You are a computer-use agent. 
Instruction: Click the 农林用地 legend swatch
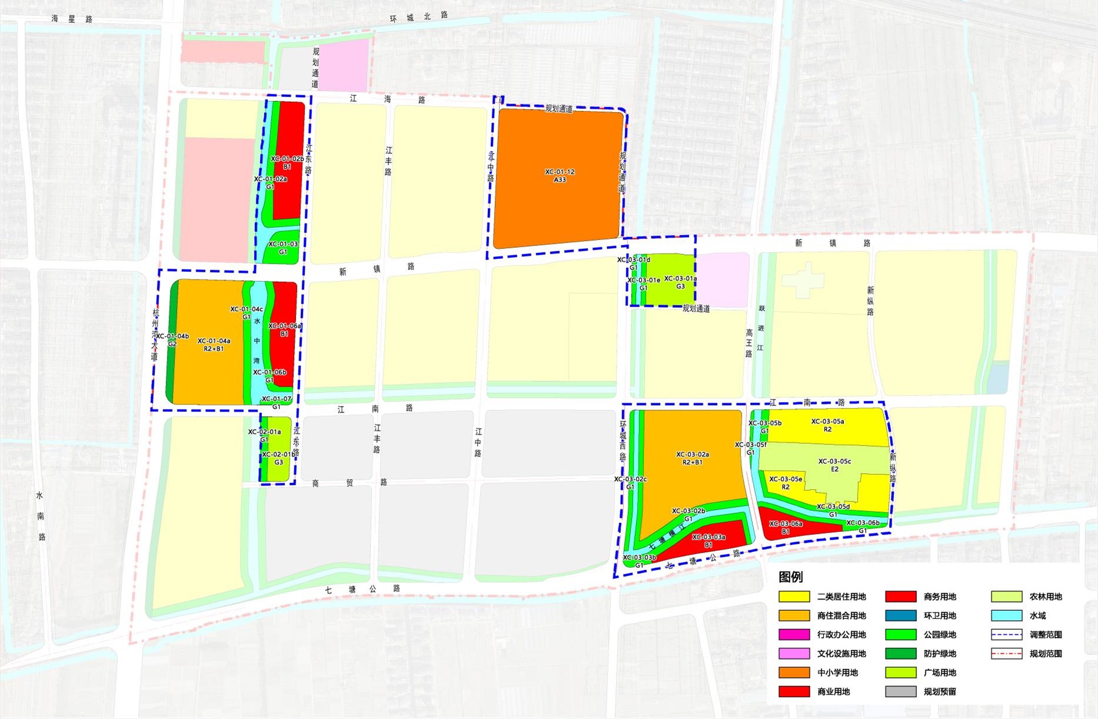click(x=1006, y=597)
